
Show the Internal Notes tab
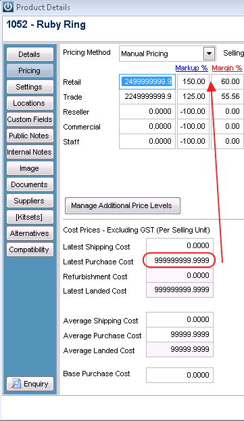pos(30,152)
